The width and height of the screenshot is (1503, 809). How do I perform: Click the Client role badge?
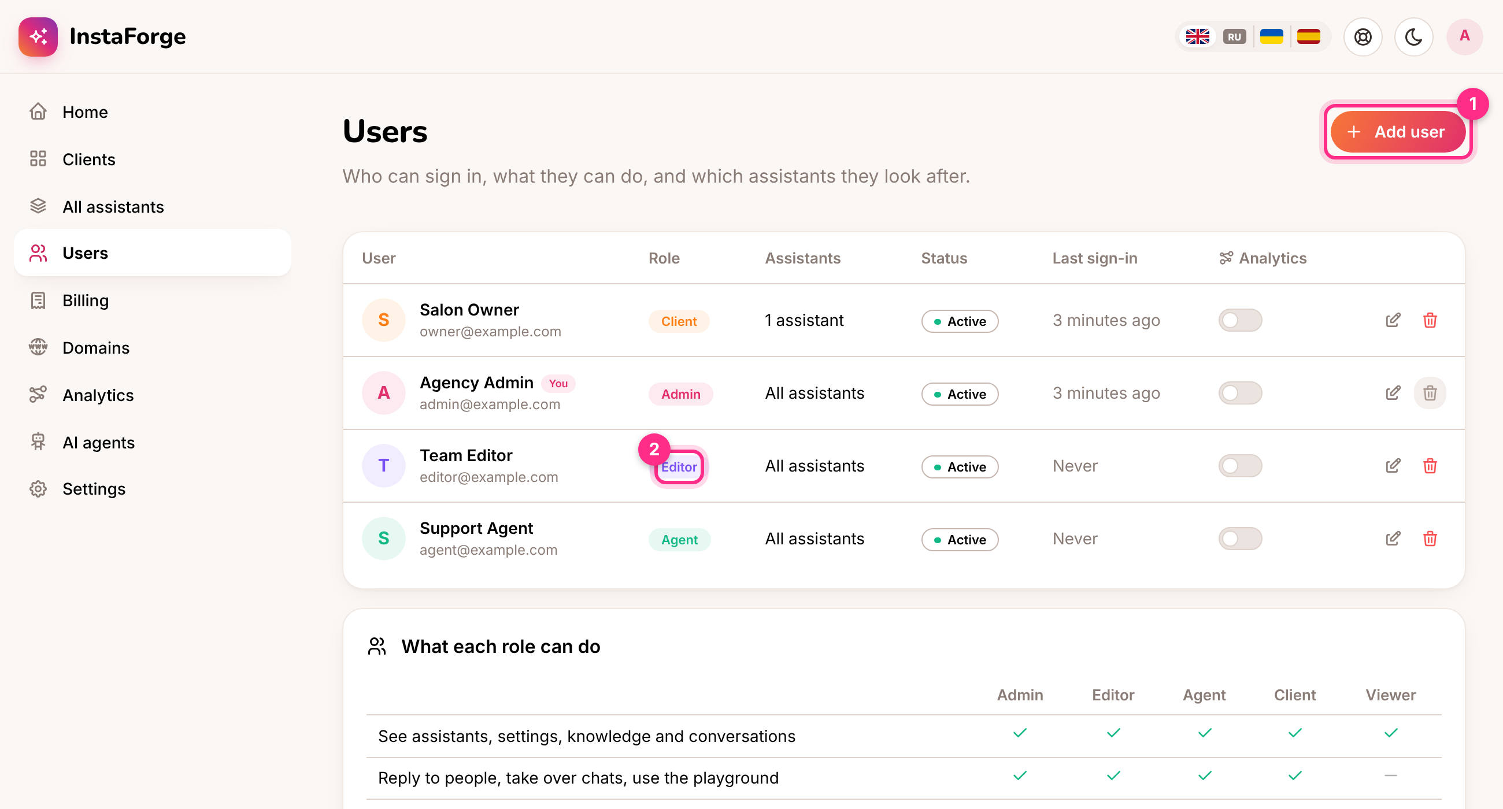[679, 321]
